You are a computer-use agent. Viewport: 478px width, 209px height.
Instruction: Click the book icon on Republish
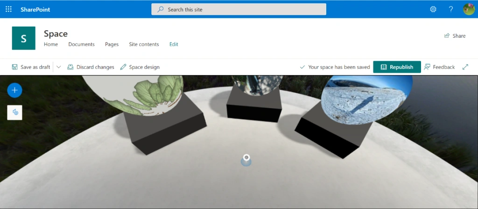coord(384,67)
